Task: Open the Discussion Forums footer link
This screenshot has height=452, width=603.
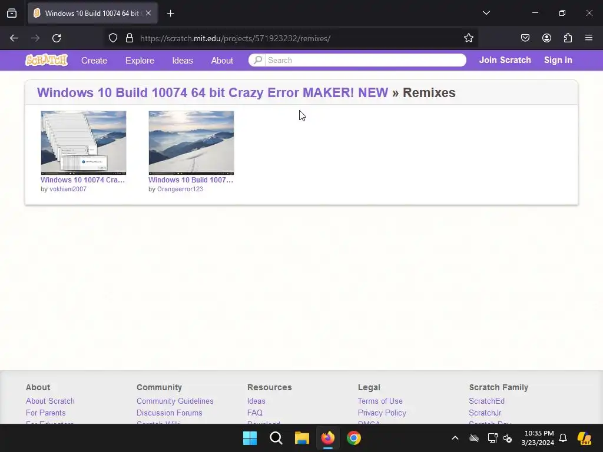Action: click(169, 413)
